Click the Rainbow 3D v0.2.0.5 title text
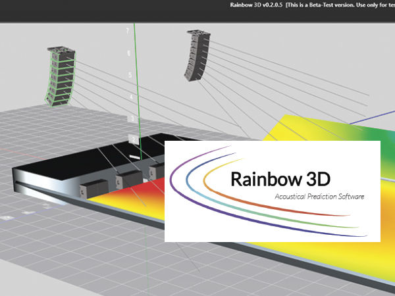Screen dimensions: 395x296 [x=256, y=5]
